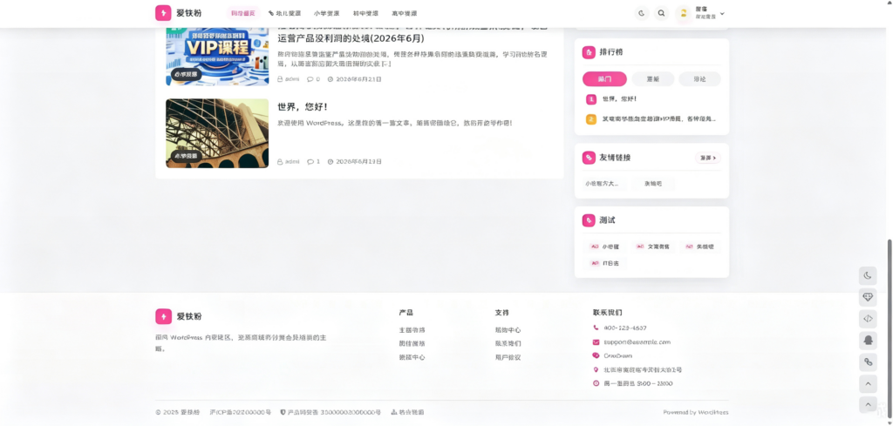Open the rank 2 entry in ranking list
Viewport: 893px width, 426px height.
(659, 118)
